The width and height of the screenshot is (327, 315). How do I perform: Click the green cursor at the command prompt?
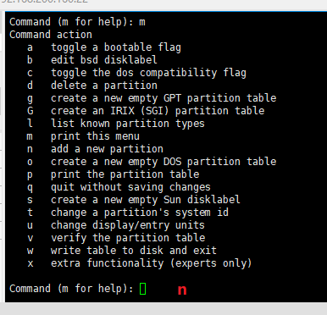(142, 289)
